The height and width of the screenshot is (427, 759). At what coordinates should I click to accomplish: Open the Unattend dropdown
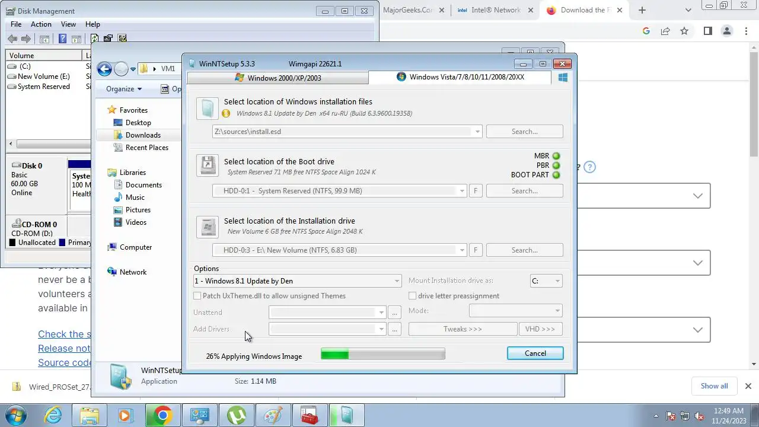click(x=381, y=313)
